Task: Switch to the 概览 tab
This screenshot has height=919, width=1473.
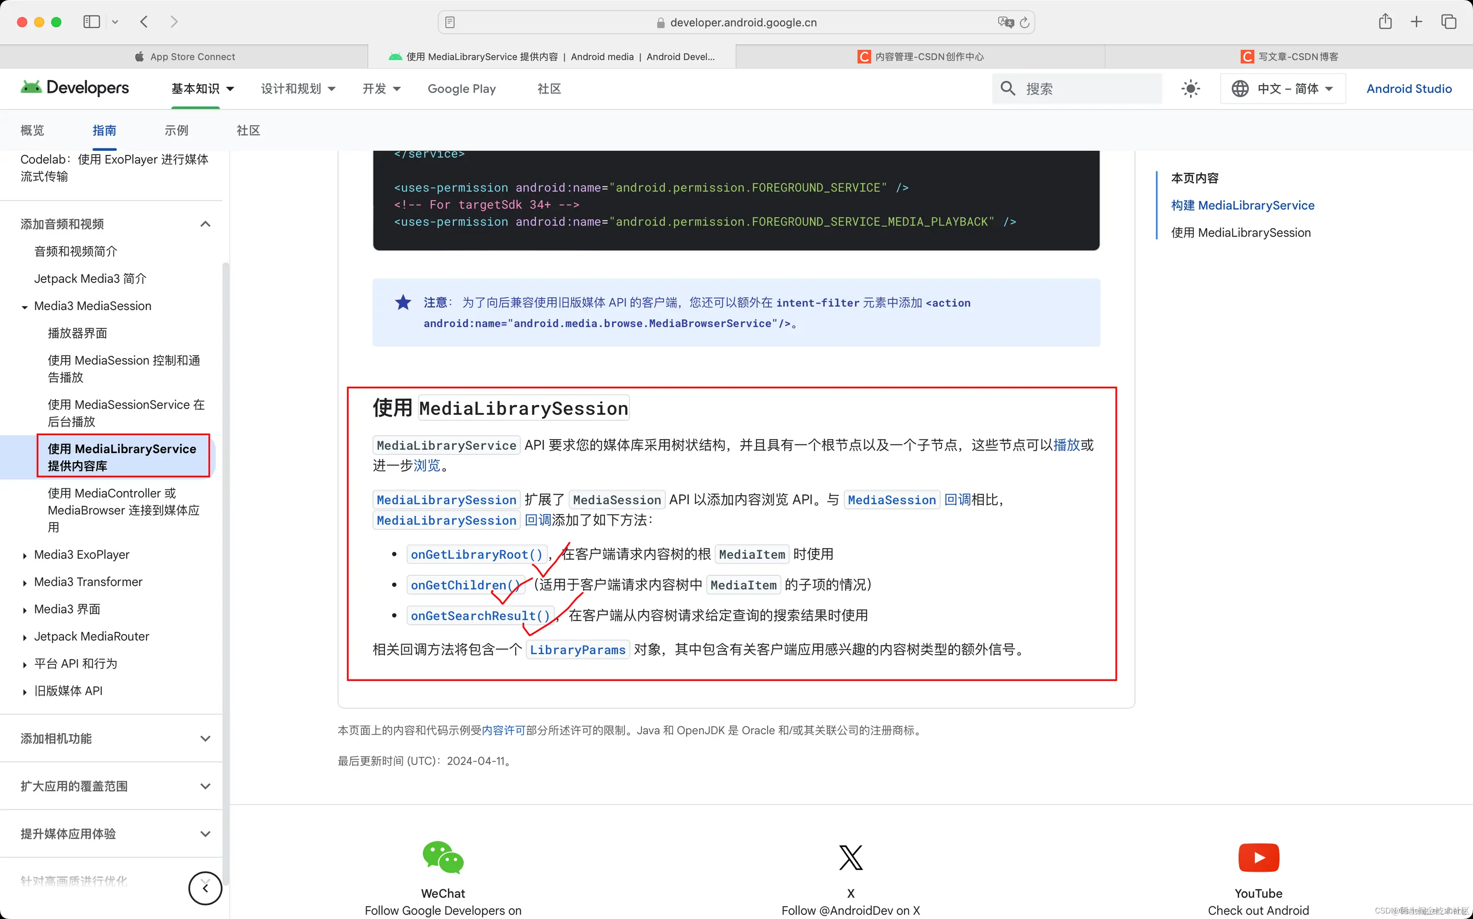Action: [x=32, y=130]
